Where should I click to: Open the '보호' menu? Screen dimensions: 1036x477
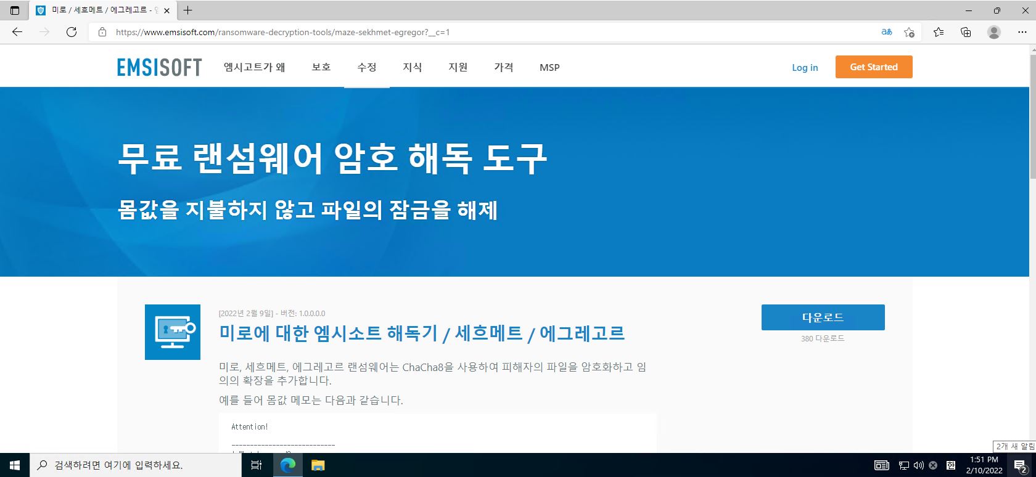321,67
